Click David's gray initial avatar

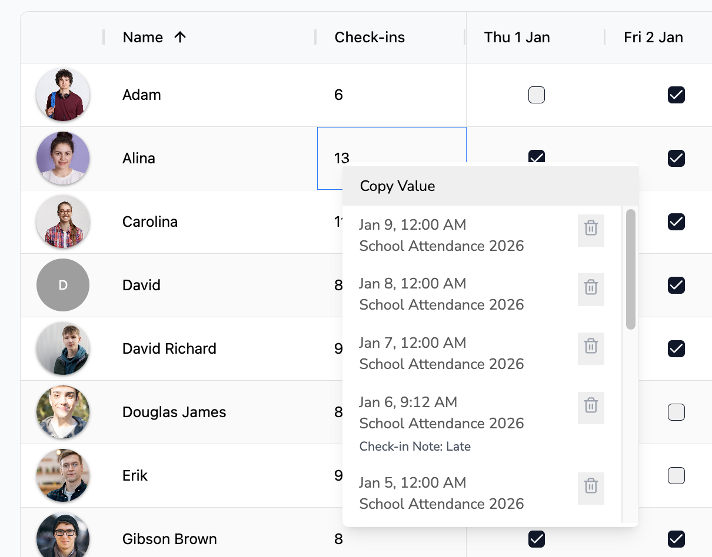(x=63, y=285)
